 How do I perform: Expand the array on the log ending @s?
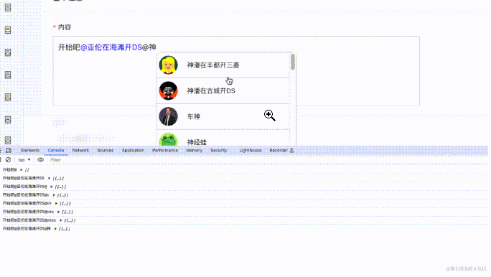(54, 195)
